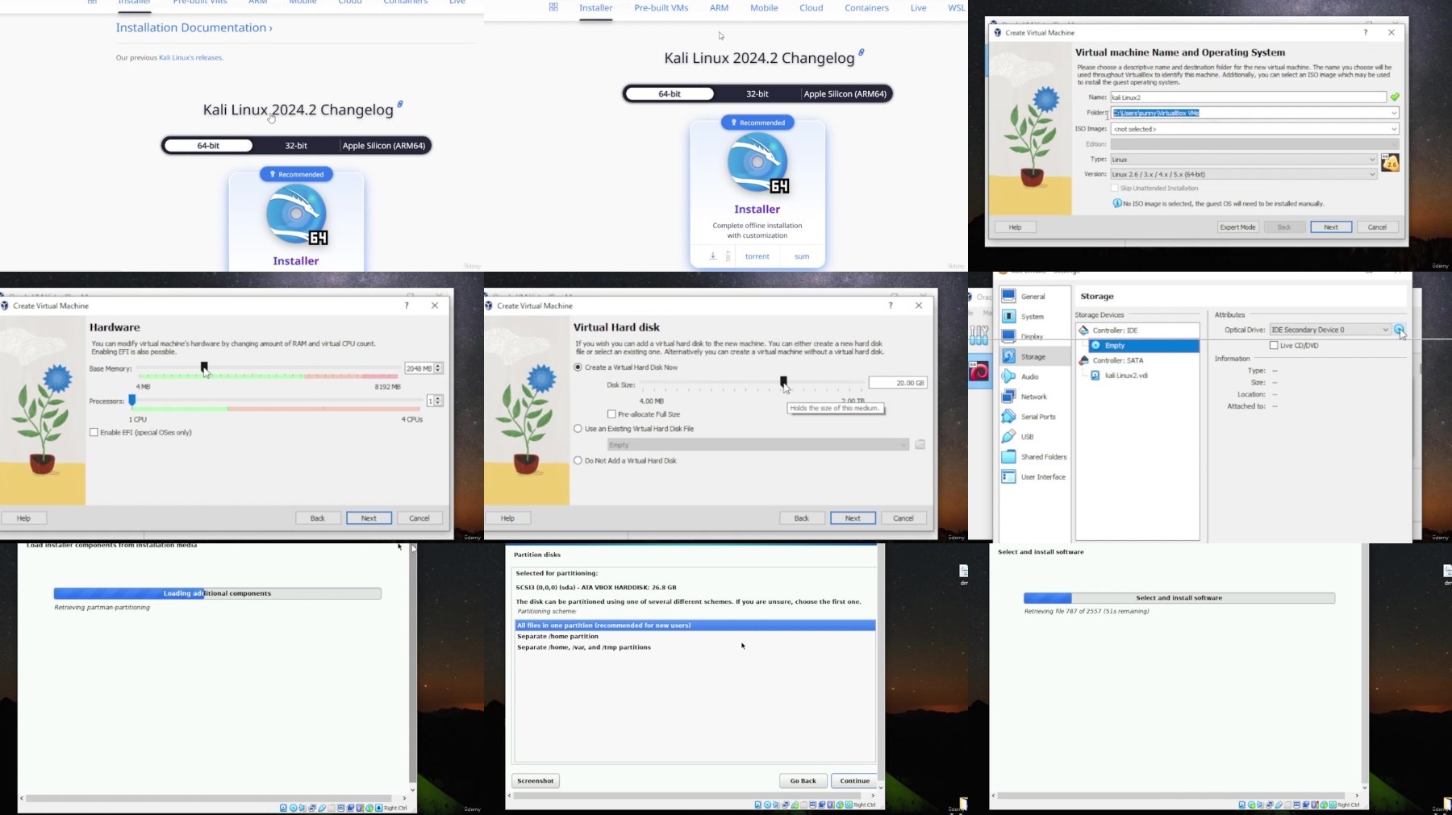
Task: Open Shared Folders in the VirtualBox settings sidebar
Action: 1034,457
